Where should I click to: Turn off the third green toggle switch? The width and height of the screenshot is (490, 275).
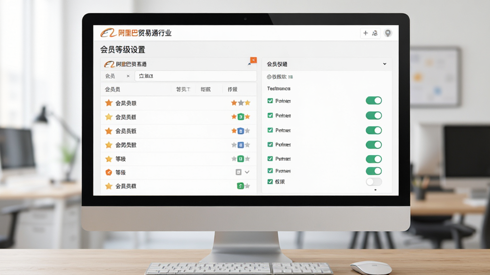point(374,130)
